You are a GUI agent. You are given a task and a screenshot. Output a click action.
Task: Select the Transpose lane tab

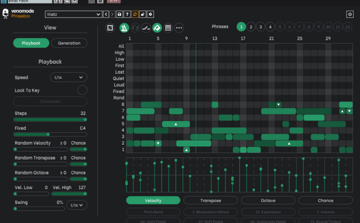tap(210, 200)
